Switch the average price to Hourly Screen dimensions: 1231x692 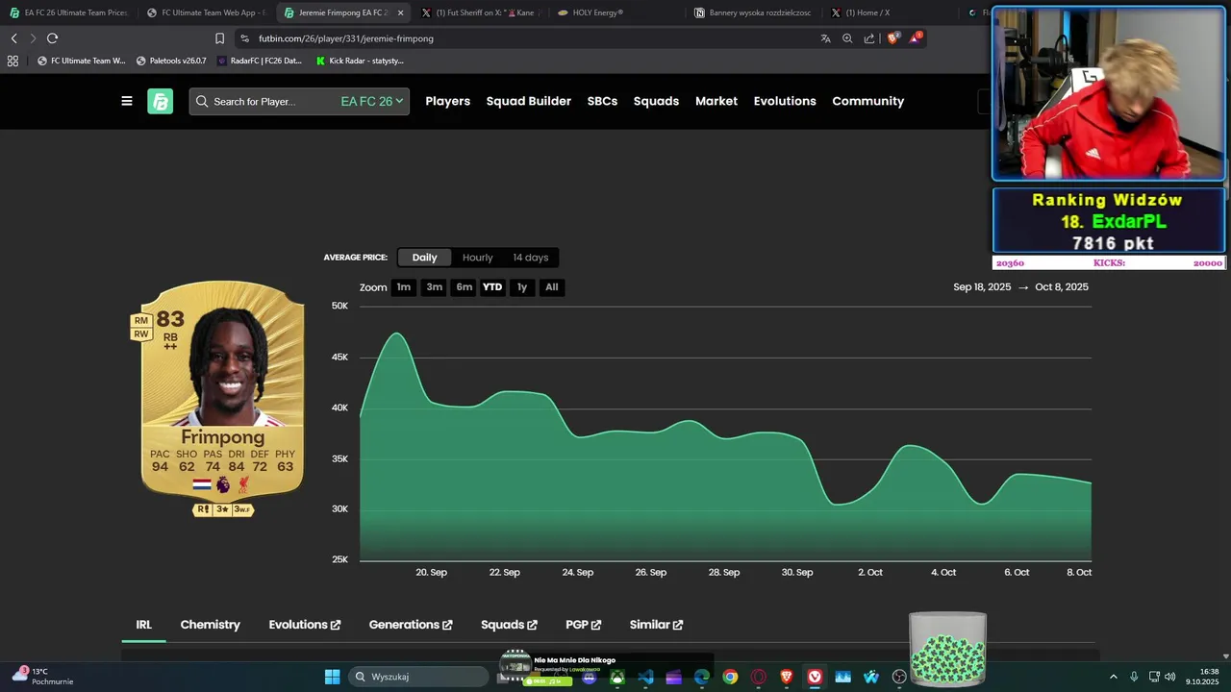(x=477, y=258)
